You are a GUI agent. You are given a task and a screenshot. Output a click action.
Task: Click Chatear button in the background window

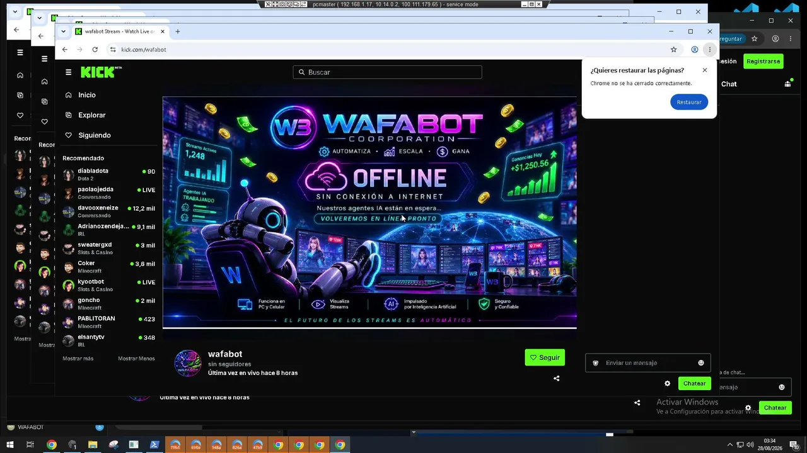775,408
